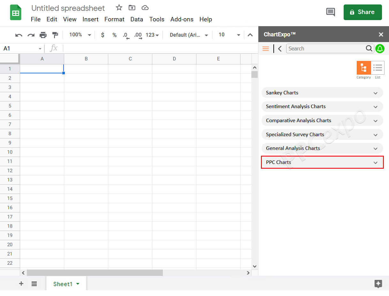The height and width of the screenshot is (296, 389).
Task: Open the comment history icon
Action: (x=331, y=12)
